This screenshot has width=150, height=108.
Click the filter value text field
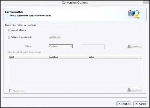(92, 47)
